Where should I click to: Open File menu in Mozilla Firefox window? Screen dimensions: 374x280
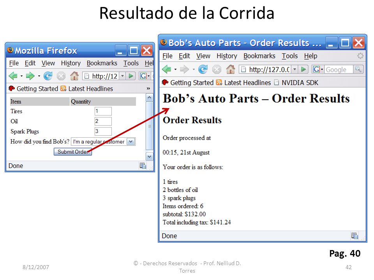pos(14,63)
